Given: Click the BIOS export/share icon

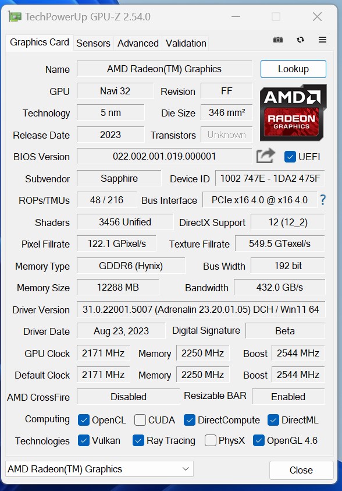Looking at the screenshot, I should click(x=265, y=156).
